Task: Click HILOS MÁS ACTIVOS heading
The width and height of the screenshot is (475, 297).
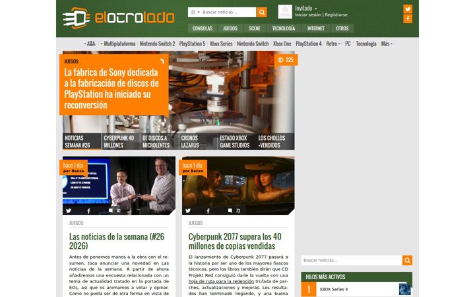Action: point(325,277)
